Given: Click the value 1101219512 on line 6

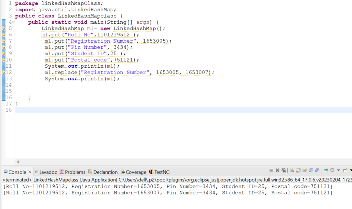Looking at the screenshot, I should pos(113,35).
